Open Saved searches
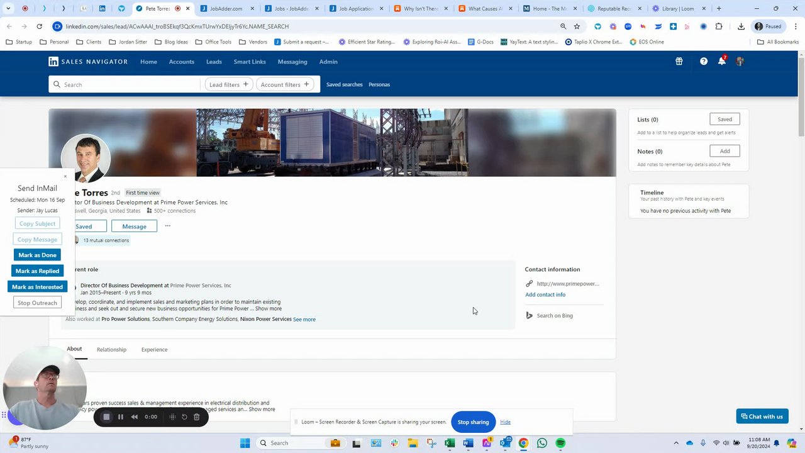Viewport: 805px width, 453px height. click(344, 84)
